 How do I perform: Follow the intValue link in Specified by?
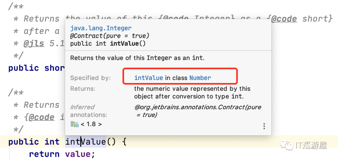(x=149, y=78)
